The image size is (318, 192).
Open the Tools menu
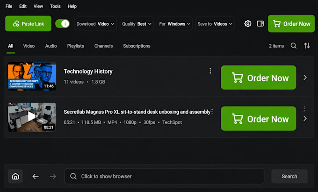55,6
